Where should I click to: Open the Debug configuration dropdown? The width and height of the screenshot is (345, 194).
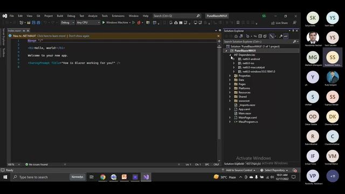[x=67, y=23]
